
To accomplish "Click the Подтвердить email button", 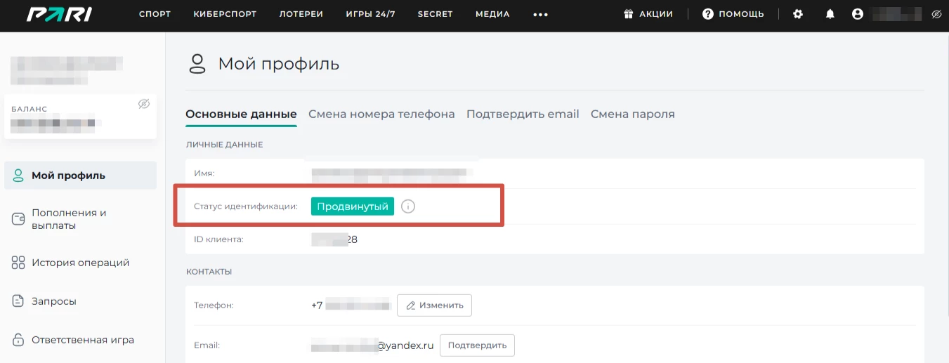I will click(x=477, y=345).
